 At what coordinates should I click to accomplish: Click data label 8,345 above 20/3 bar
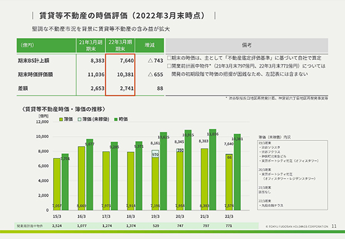click(x=179, y=142)
